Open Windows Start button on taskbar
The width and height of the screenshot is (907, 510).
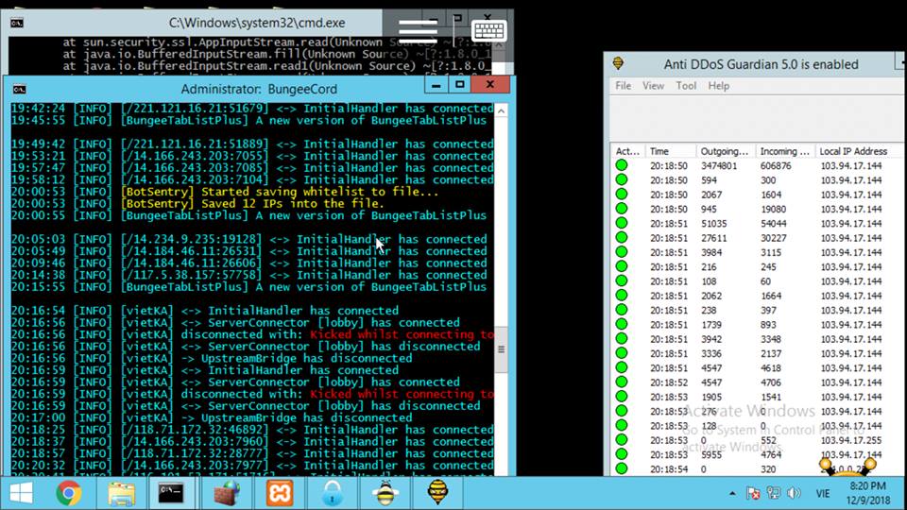coord(22,493)
